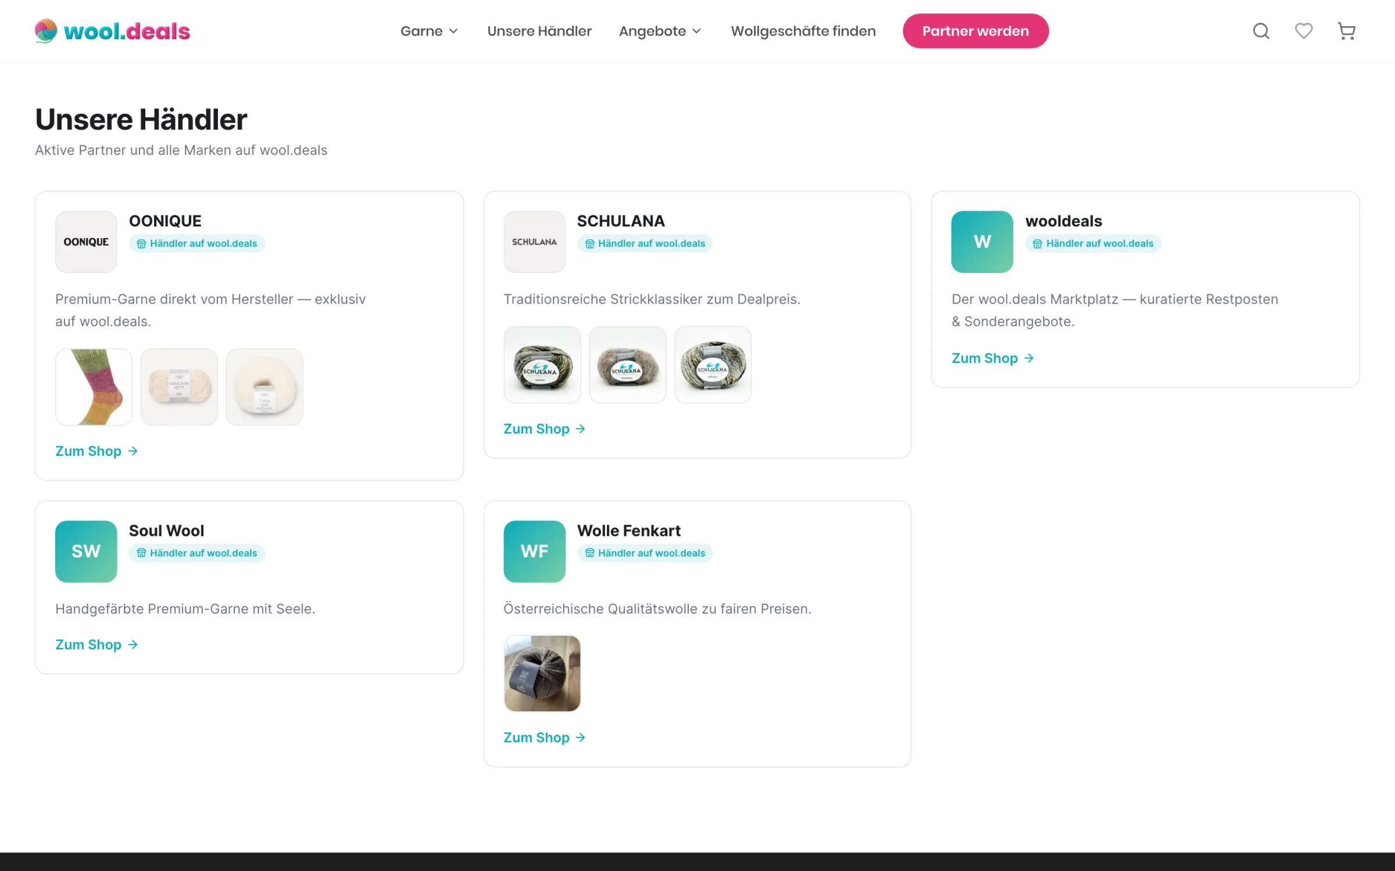The image size is (1395, 871).
Task: Click the Soul Wool card heading
Action: click(x=166, y=531)
